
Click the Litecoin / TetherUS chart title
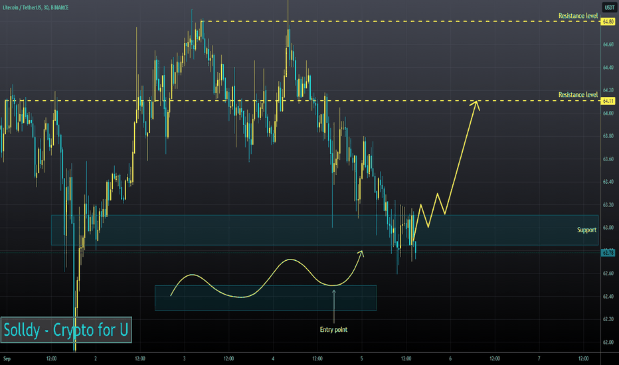35,7
